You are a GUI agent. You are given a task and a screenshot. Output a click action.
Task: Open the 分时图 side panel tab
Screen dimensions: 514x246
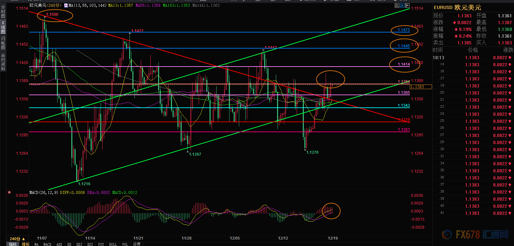pos(3,11)
